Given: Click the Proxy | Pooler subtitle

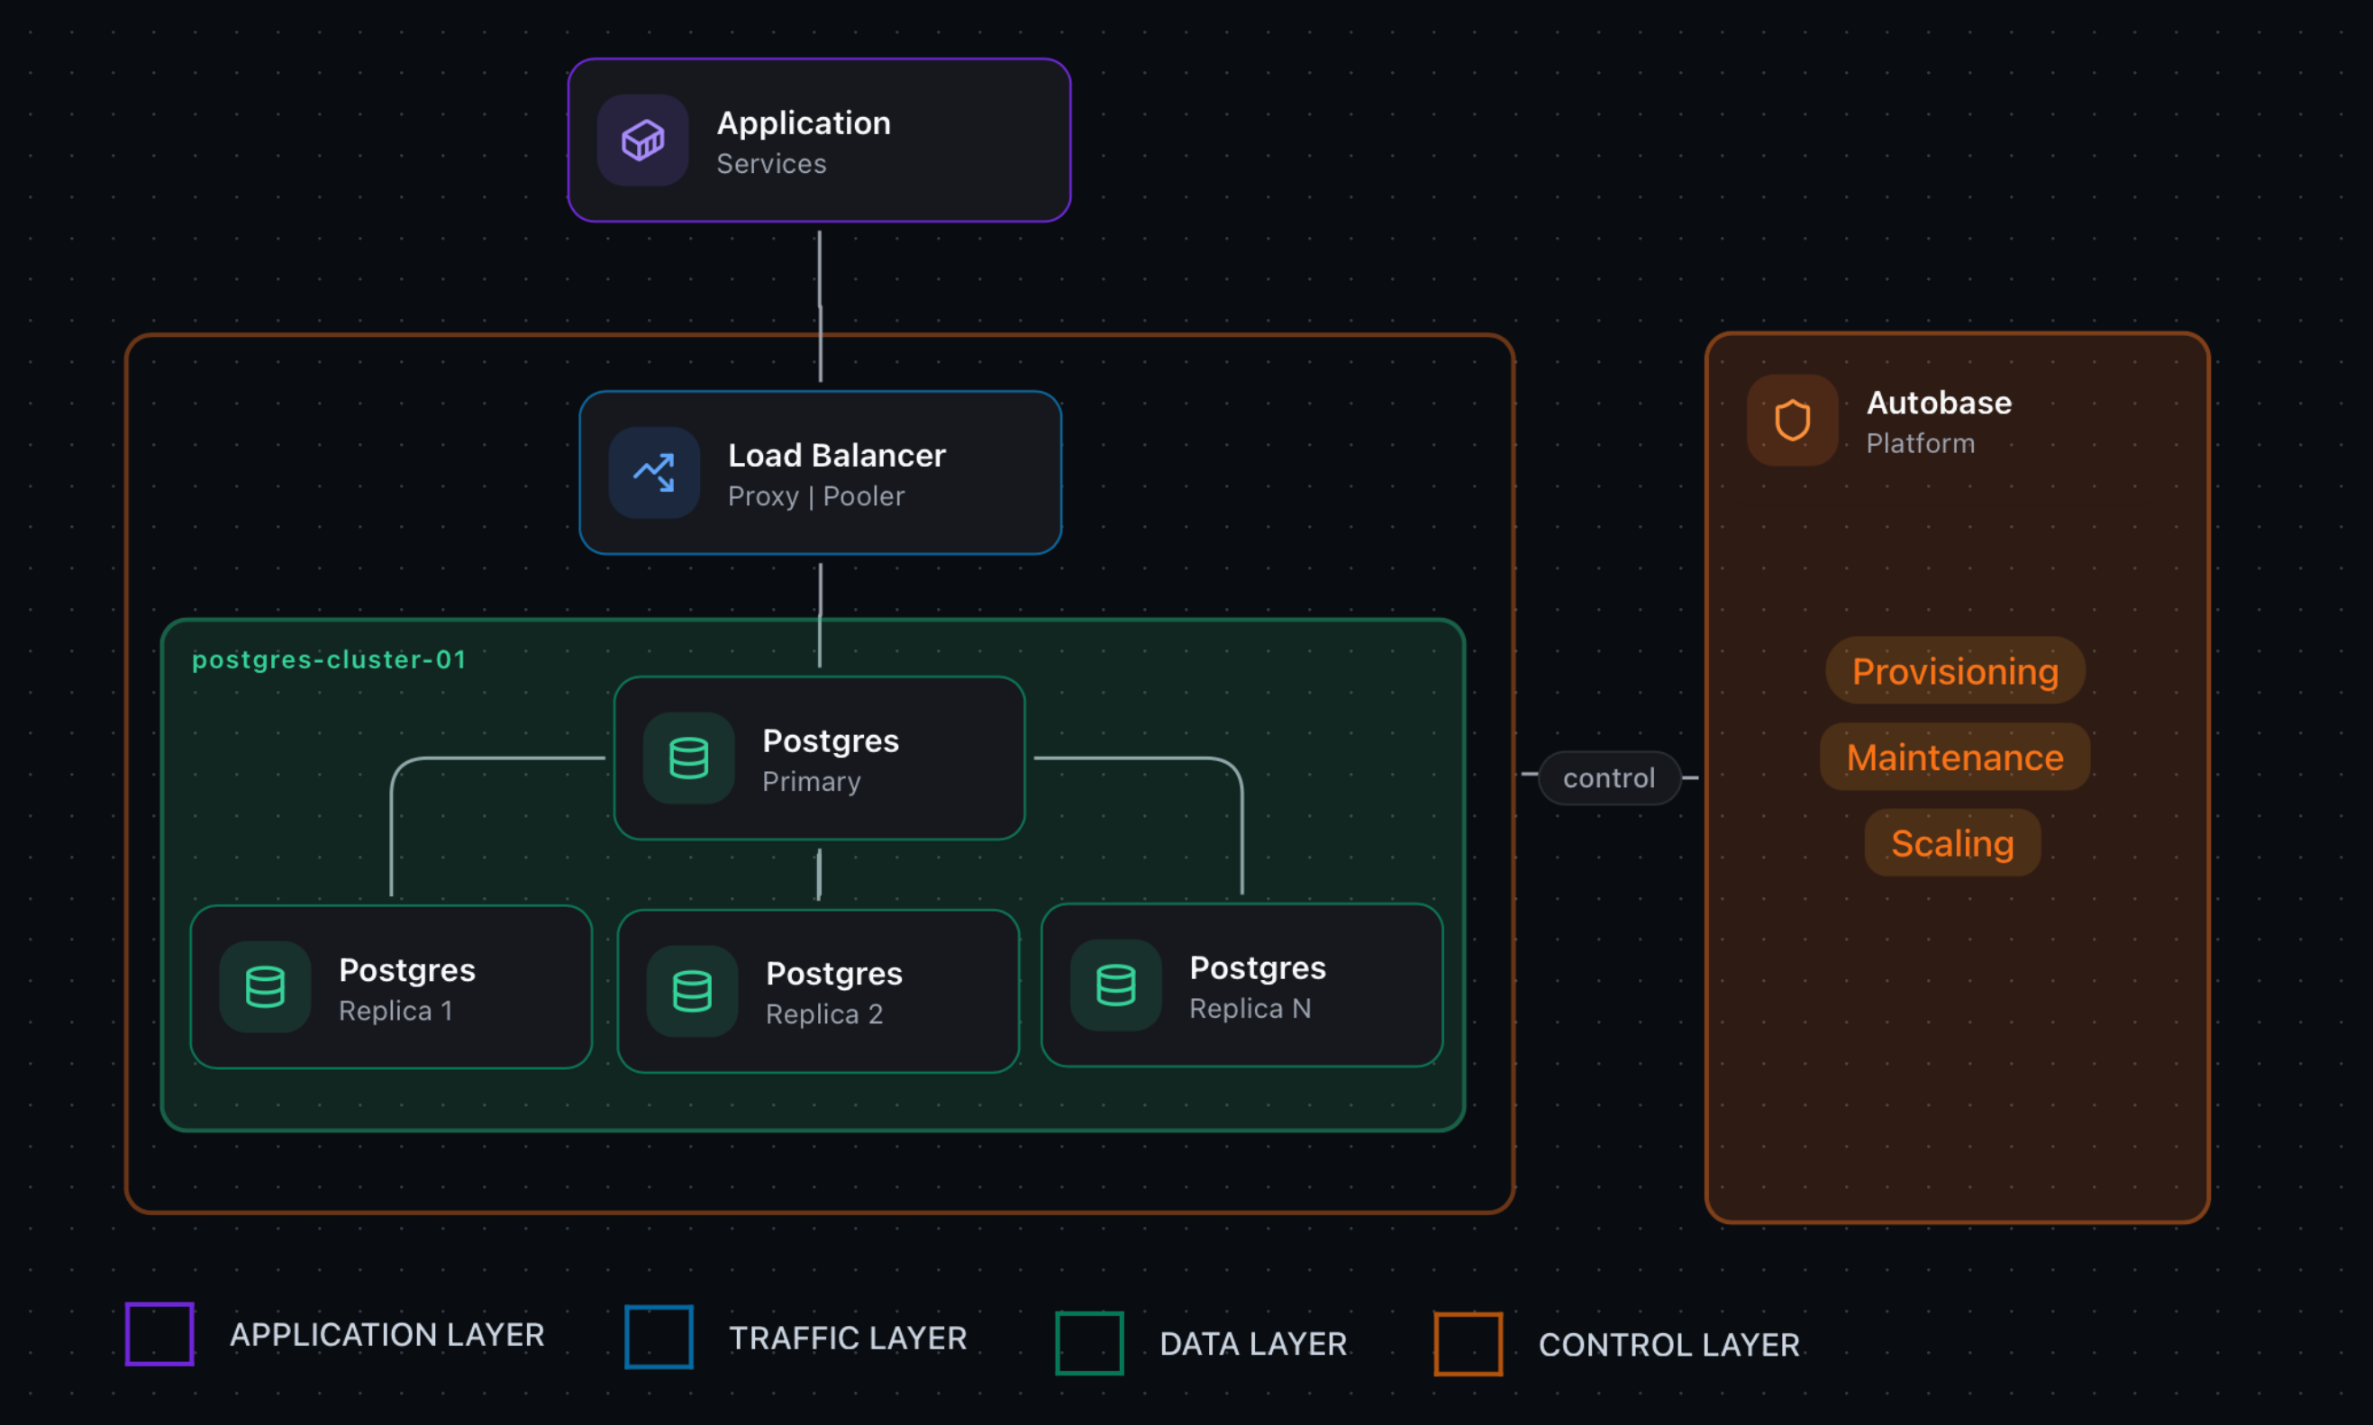Looking at the screenshot, I should 816,496.
